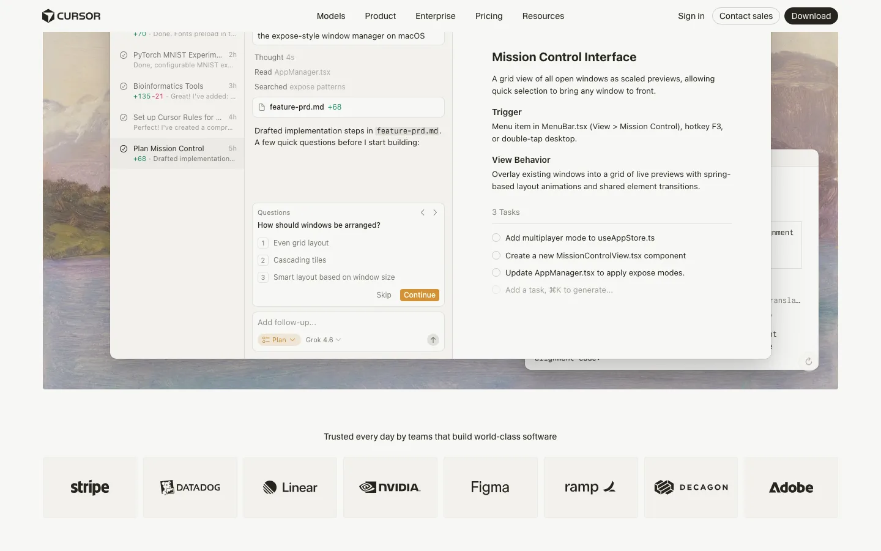Go to previous question with left chevron
The height and width of the screenshot is (551, 881).
tap(422, 212)
